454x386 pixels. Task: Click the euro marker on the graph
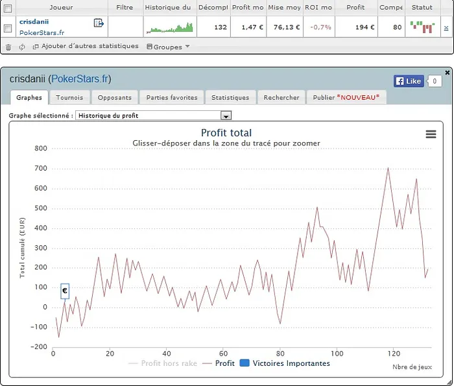pyautogui.click(x=65, y=291)
